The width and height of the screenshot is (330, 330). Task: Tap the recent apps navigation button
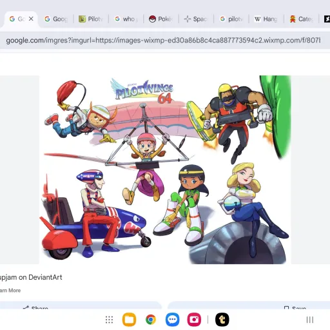coord(309,320)
